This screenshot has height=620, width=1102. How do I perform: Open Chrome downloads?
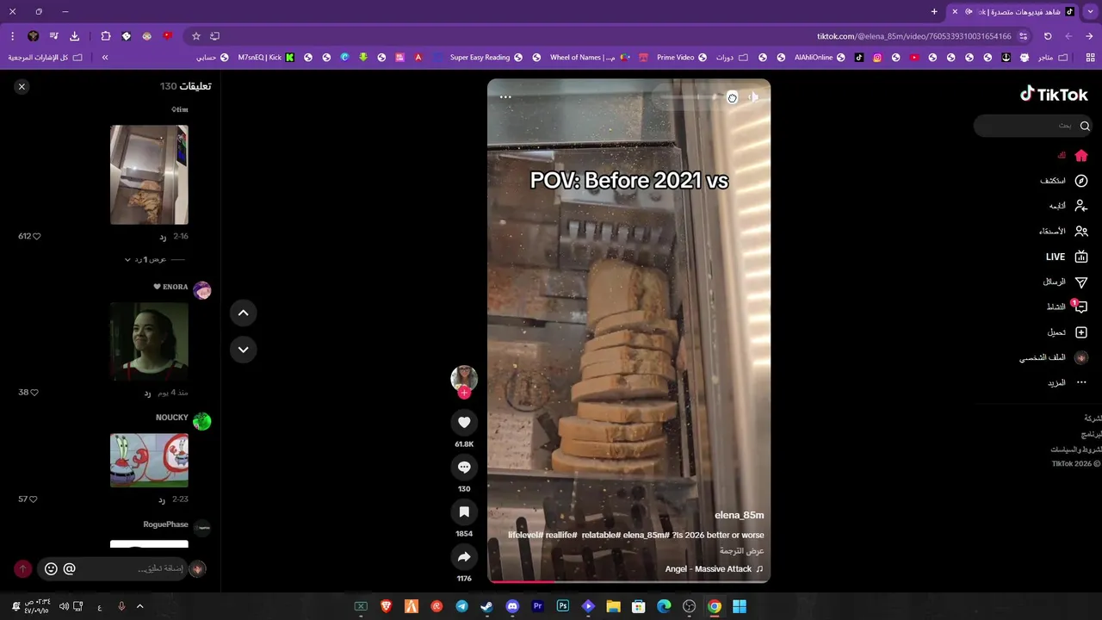point(74,36)
